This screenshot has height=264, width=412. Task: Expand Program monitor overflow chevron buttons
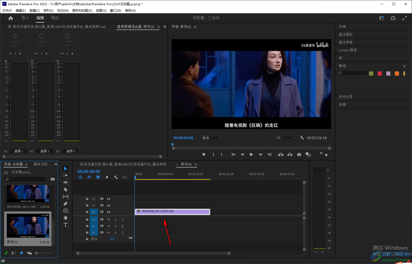321,153
